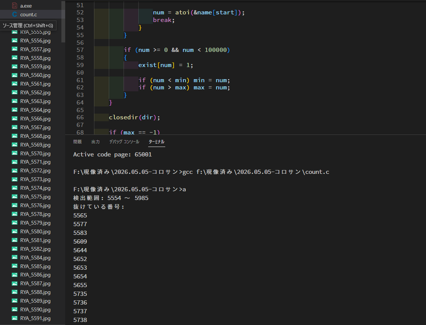426x325 pixels.
Task: Click terminal output '抜けている番号:'
Action: pos(99,206)
